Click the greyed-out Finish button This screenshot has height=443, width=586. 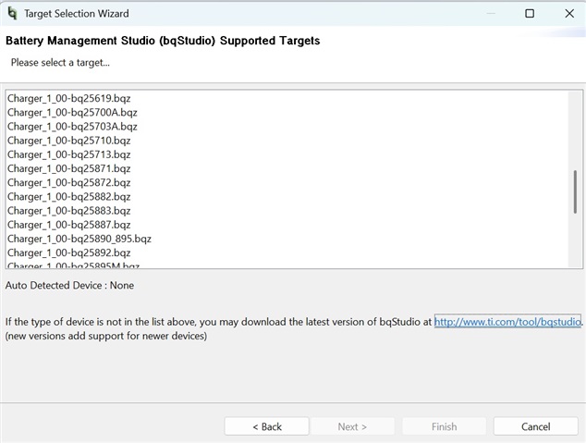pos(444,426)
